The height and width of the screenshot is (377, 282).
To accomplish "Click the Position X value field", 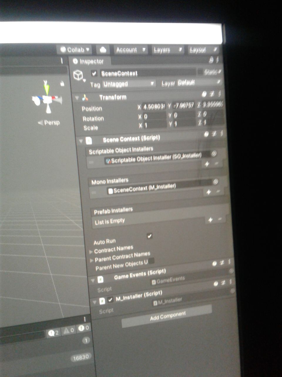I will (154, 106).
